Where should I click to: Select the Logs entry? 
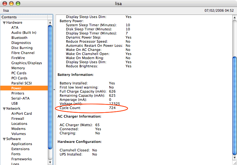click(x=15, y=164)
